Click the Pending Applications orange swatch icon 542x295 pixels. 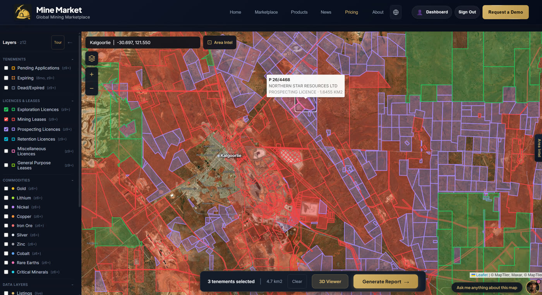[x=14, y=68]
